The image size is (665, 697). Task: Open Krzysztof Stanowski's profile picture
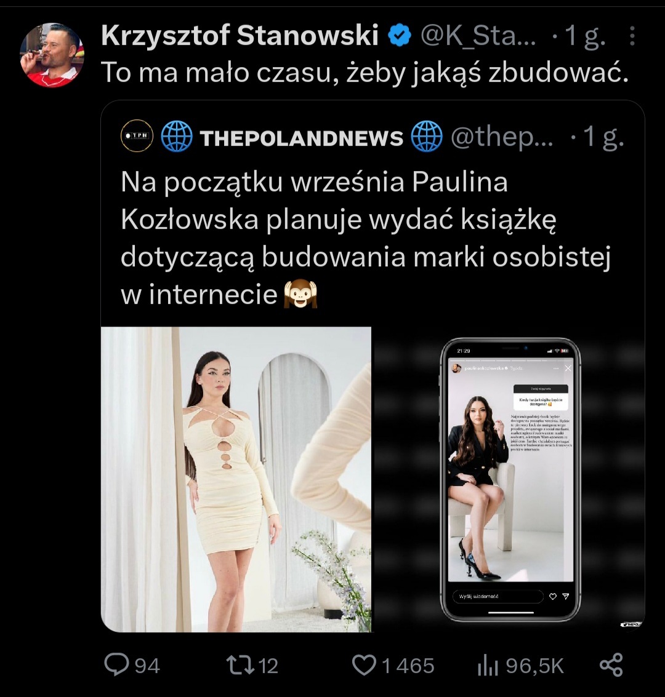51,55
